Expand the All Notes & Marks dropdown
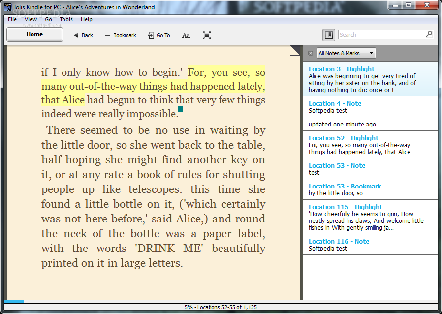Image resolution: width=442 pixels, height=314 pixels. tap(346, 53)
